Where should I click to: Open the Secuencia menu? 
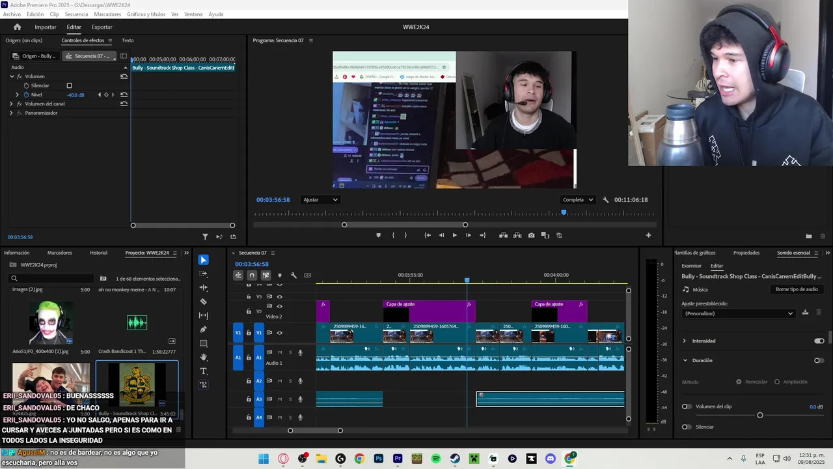pos(76,14)
